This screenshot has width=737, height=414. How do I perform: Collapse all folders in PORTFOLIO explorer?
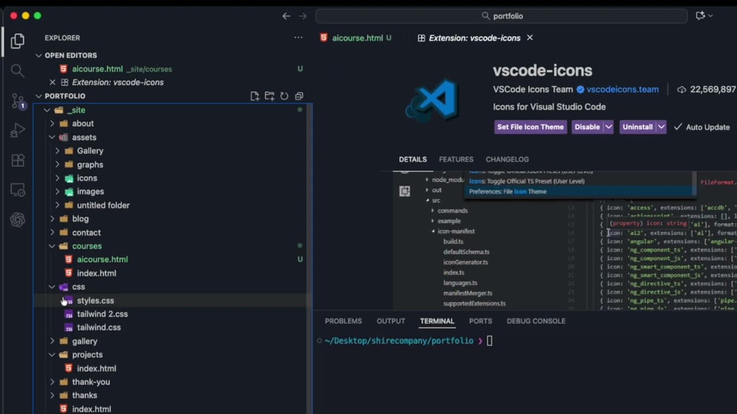(x=299, y=96)
